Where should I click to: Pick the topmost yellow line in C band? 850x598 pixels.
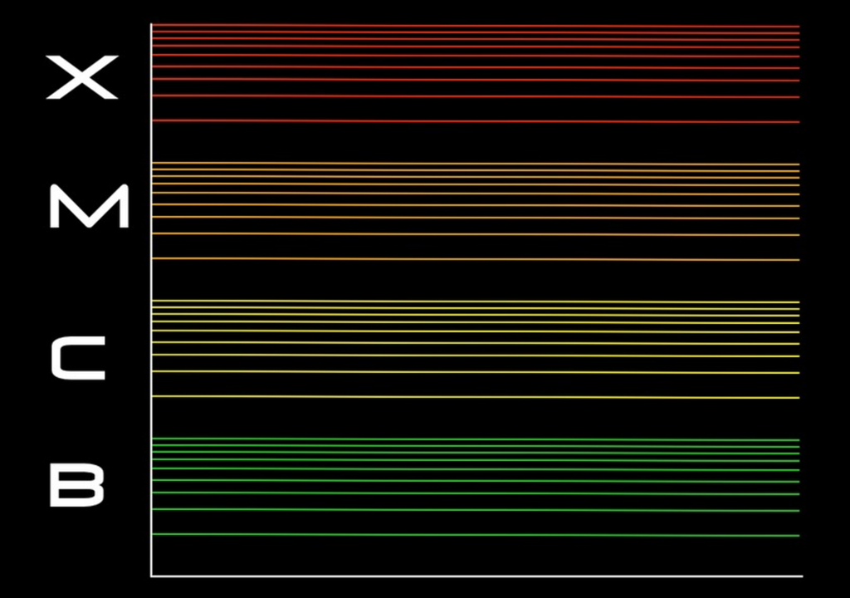[x=475, y=301]
